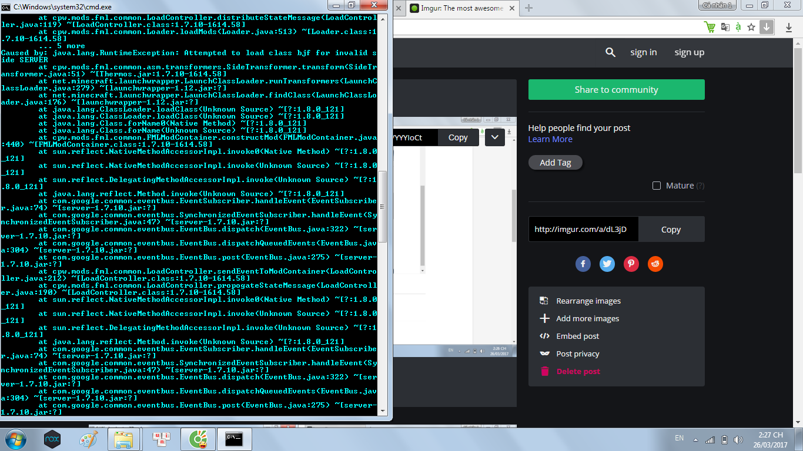Tick the Mature checkbox
The width and height of the screenshot is (803, 451).
[657, 186]
